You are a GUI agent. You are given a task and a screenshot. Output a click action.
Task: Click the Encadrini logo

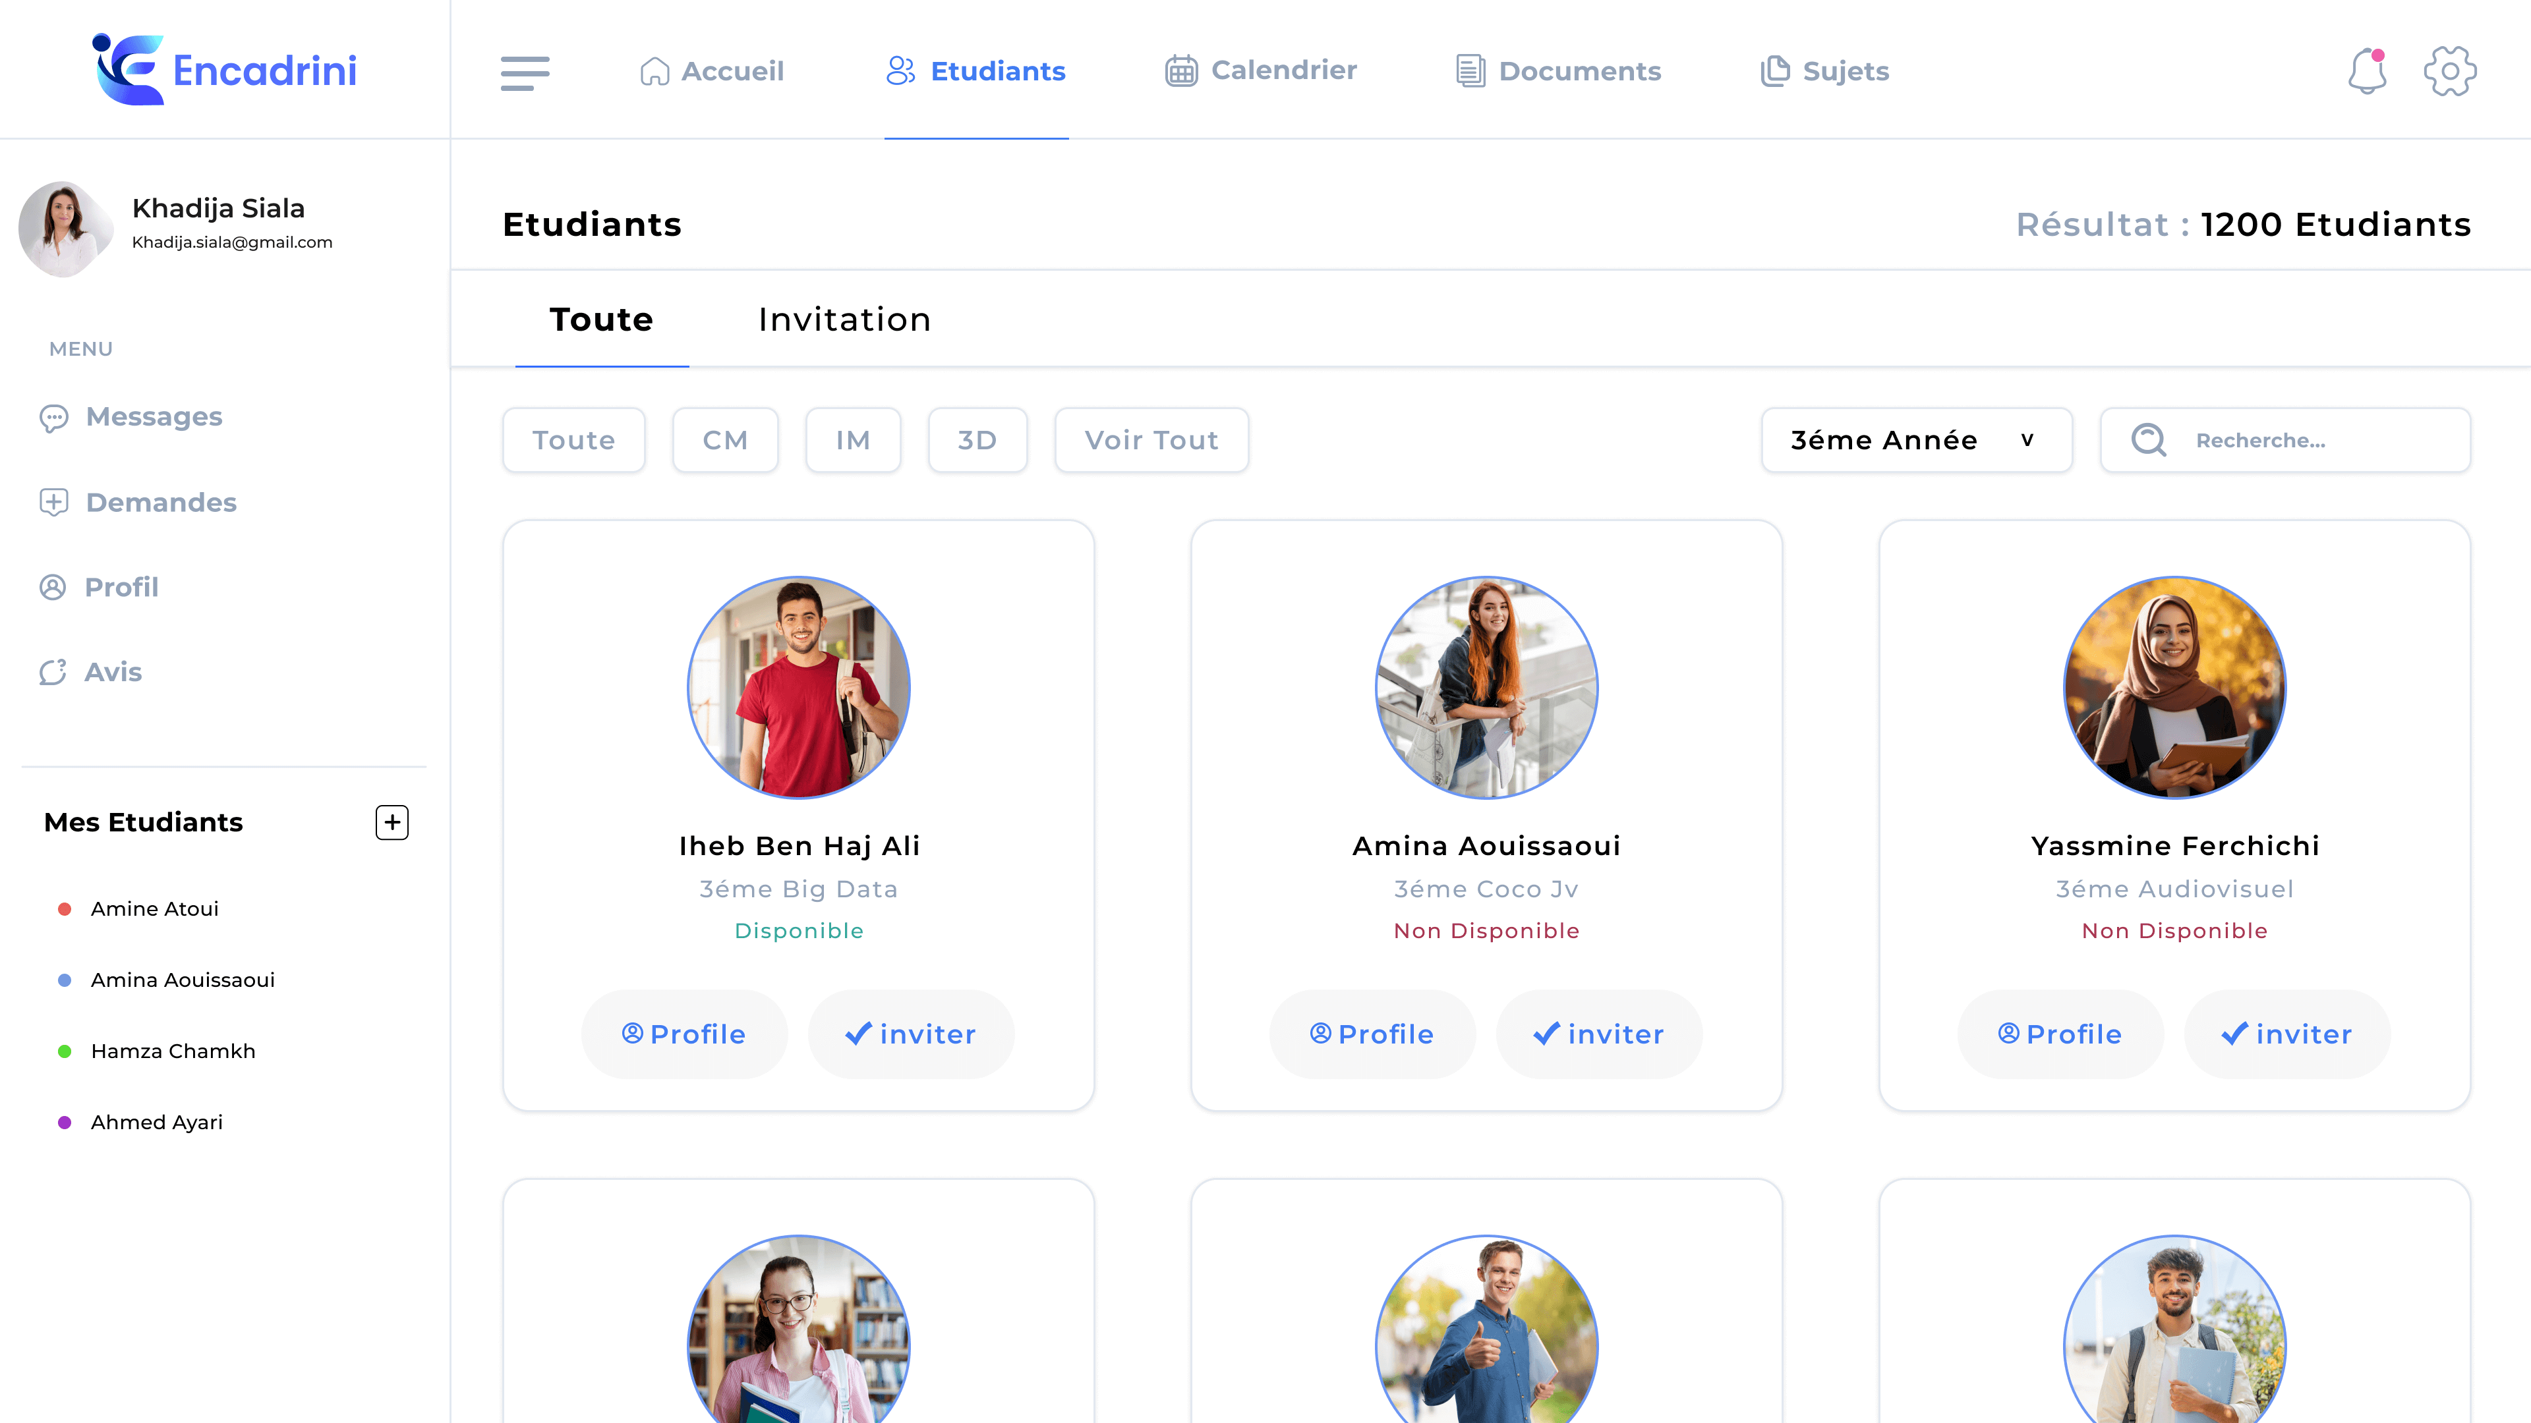click(x=225, y=70)
